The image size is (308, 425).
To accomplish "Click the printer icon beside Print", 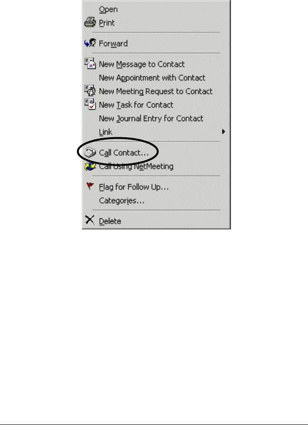I will tap(90, 22).
